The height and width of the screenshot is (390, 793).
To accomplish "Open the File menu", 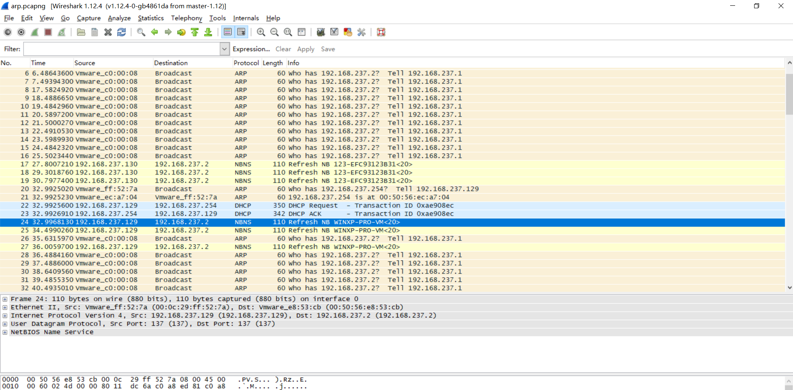I will 9,18.
